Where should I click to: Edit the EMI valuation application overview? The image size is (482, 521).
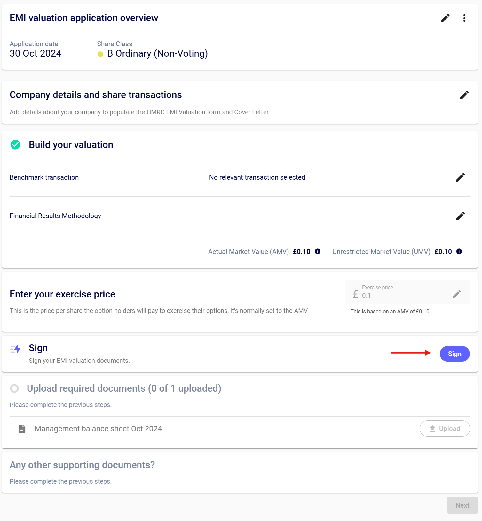445,18
